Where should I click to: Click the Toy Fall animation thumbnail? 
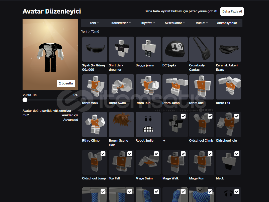(x=121, y=162)
